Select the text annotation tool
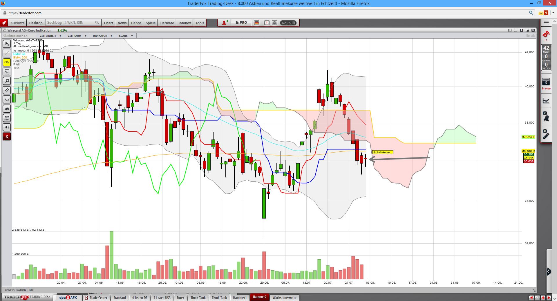This screenshot has height=301, width=557. (7, 109)
